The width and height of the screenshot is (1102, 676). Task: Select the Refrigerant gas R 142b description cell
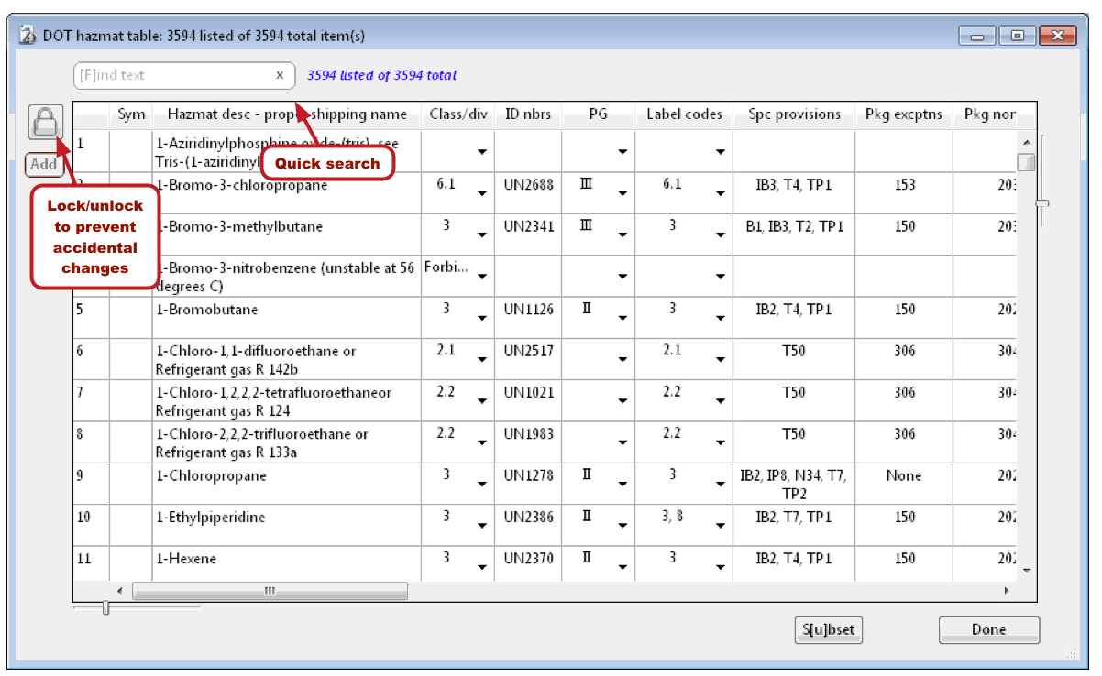click(287, 359)
